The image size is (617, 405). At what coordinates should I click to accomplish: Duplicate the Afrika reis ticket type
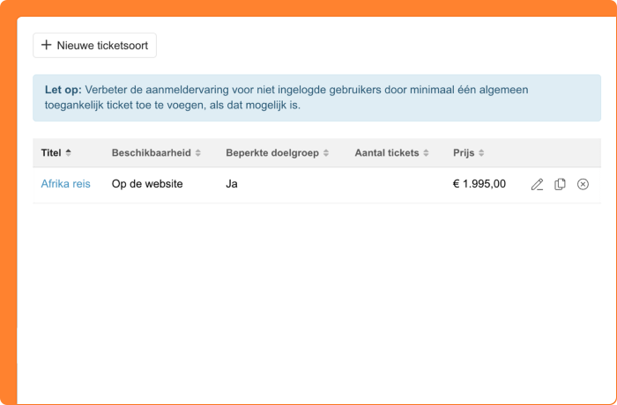tap(560, 184)
